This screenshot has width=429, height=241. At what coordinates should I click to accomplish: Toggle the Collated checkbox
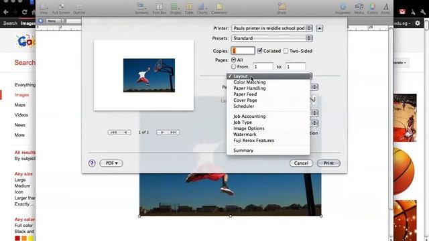point(260,51)
